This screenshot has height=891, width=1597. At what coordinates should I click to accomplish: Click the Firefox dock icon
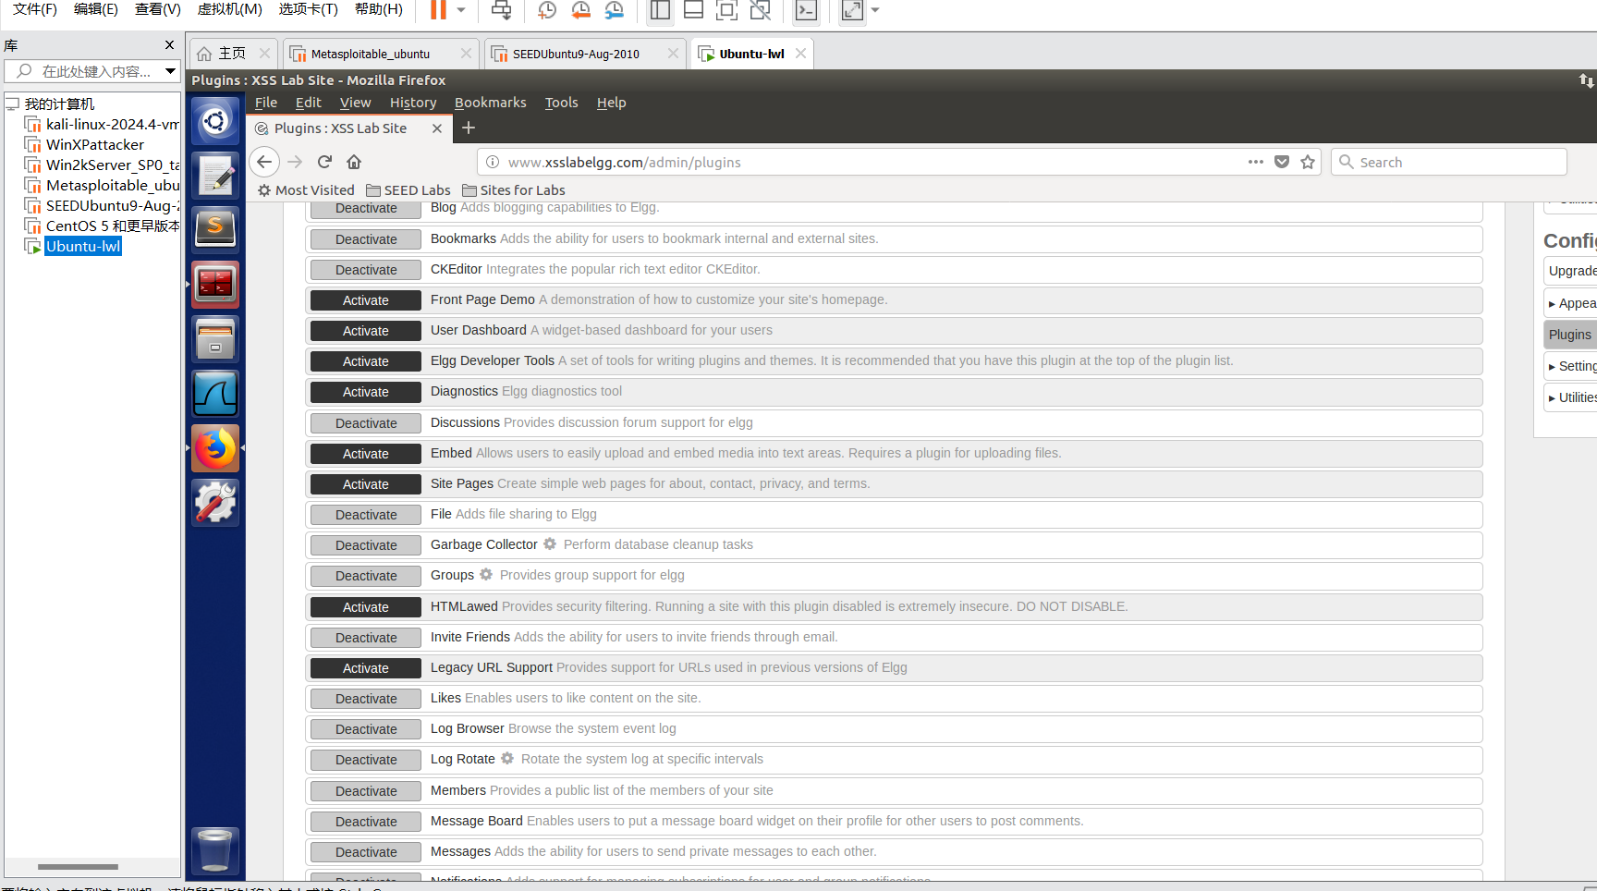(x=215, y=448)
